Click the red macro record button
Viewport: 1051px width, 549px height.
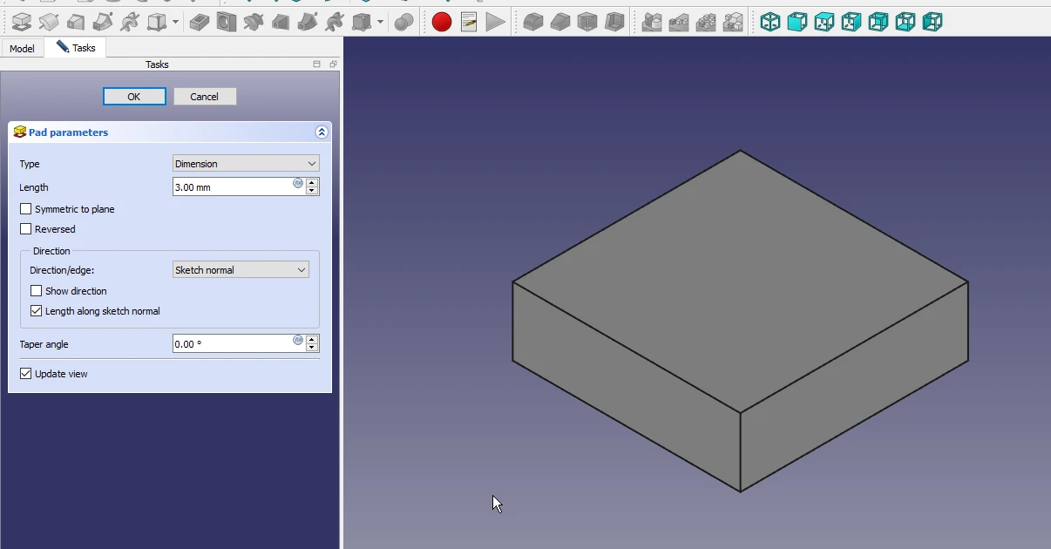tap(442, 22)
